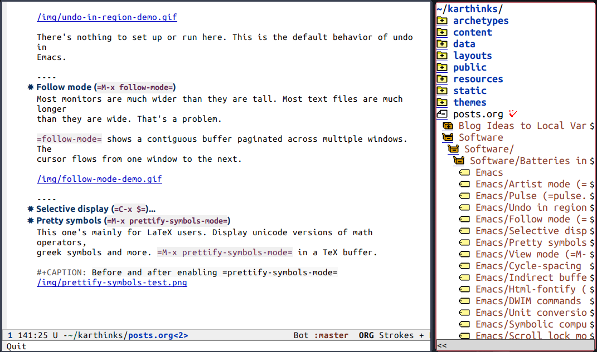Open the /img/prettify-symbols-test.png link
Image resolution: width=597 pixels, height=352 pixels.
pos(112,282)
